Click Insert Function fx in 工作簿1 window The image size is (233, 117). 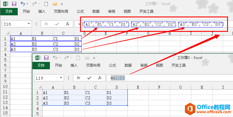tap(68, 24)
